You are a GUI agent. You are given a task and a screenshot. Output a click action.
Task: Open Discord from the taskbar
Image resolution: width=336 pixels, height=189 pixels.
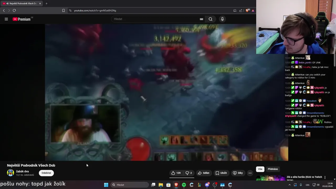207,185
